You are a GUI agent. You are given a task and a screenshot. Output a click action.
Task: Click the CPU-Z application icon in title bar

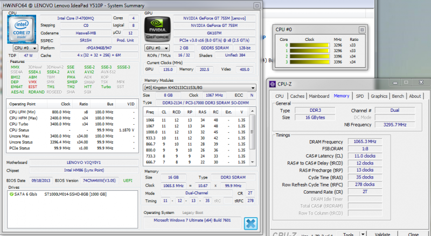pos(273,84)
